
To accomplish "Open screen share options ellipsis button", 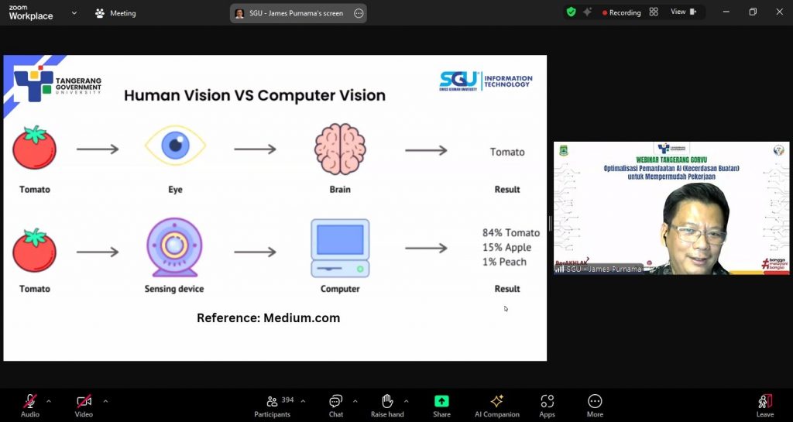I will coord(359,13).
